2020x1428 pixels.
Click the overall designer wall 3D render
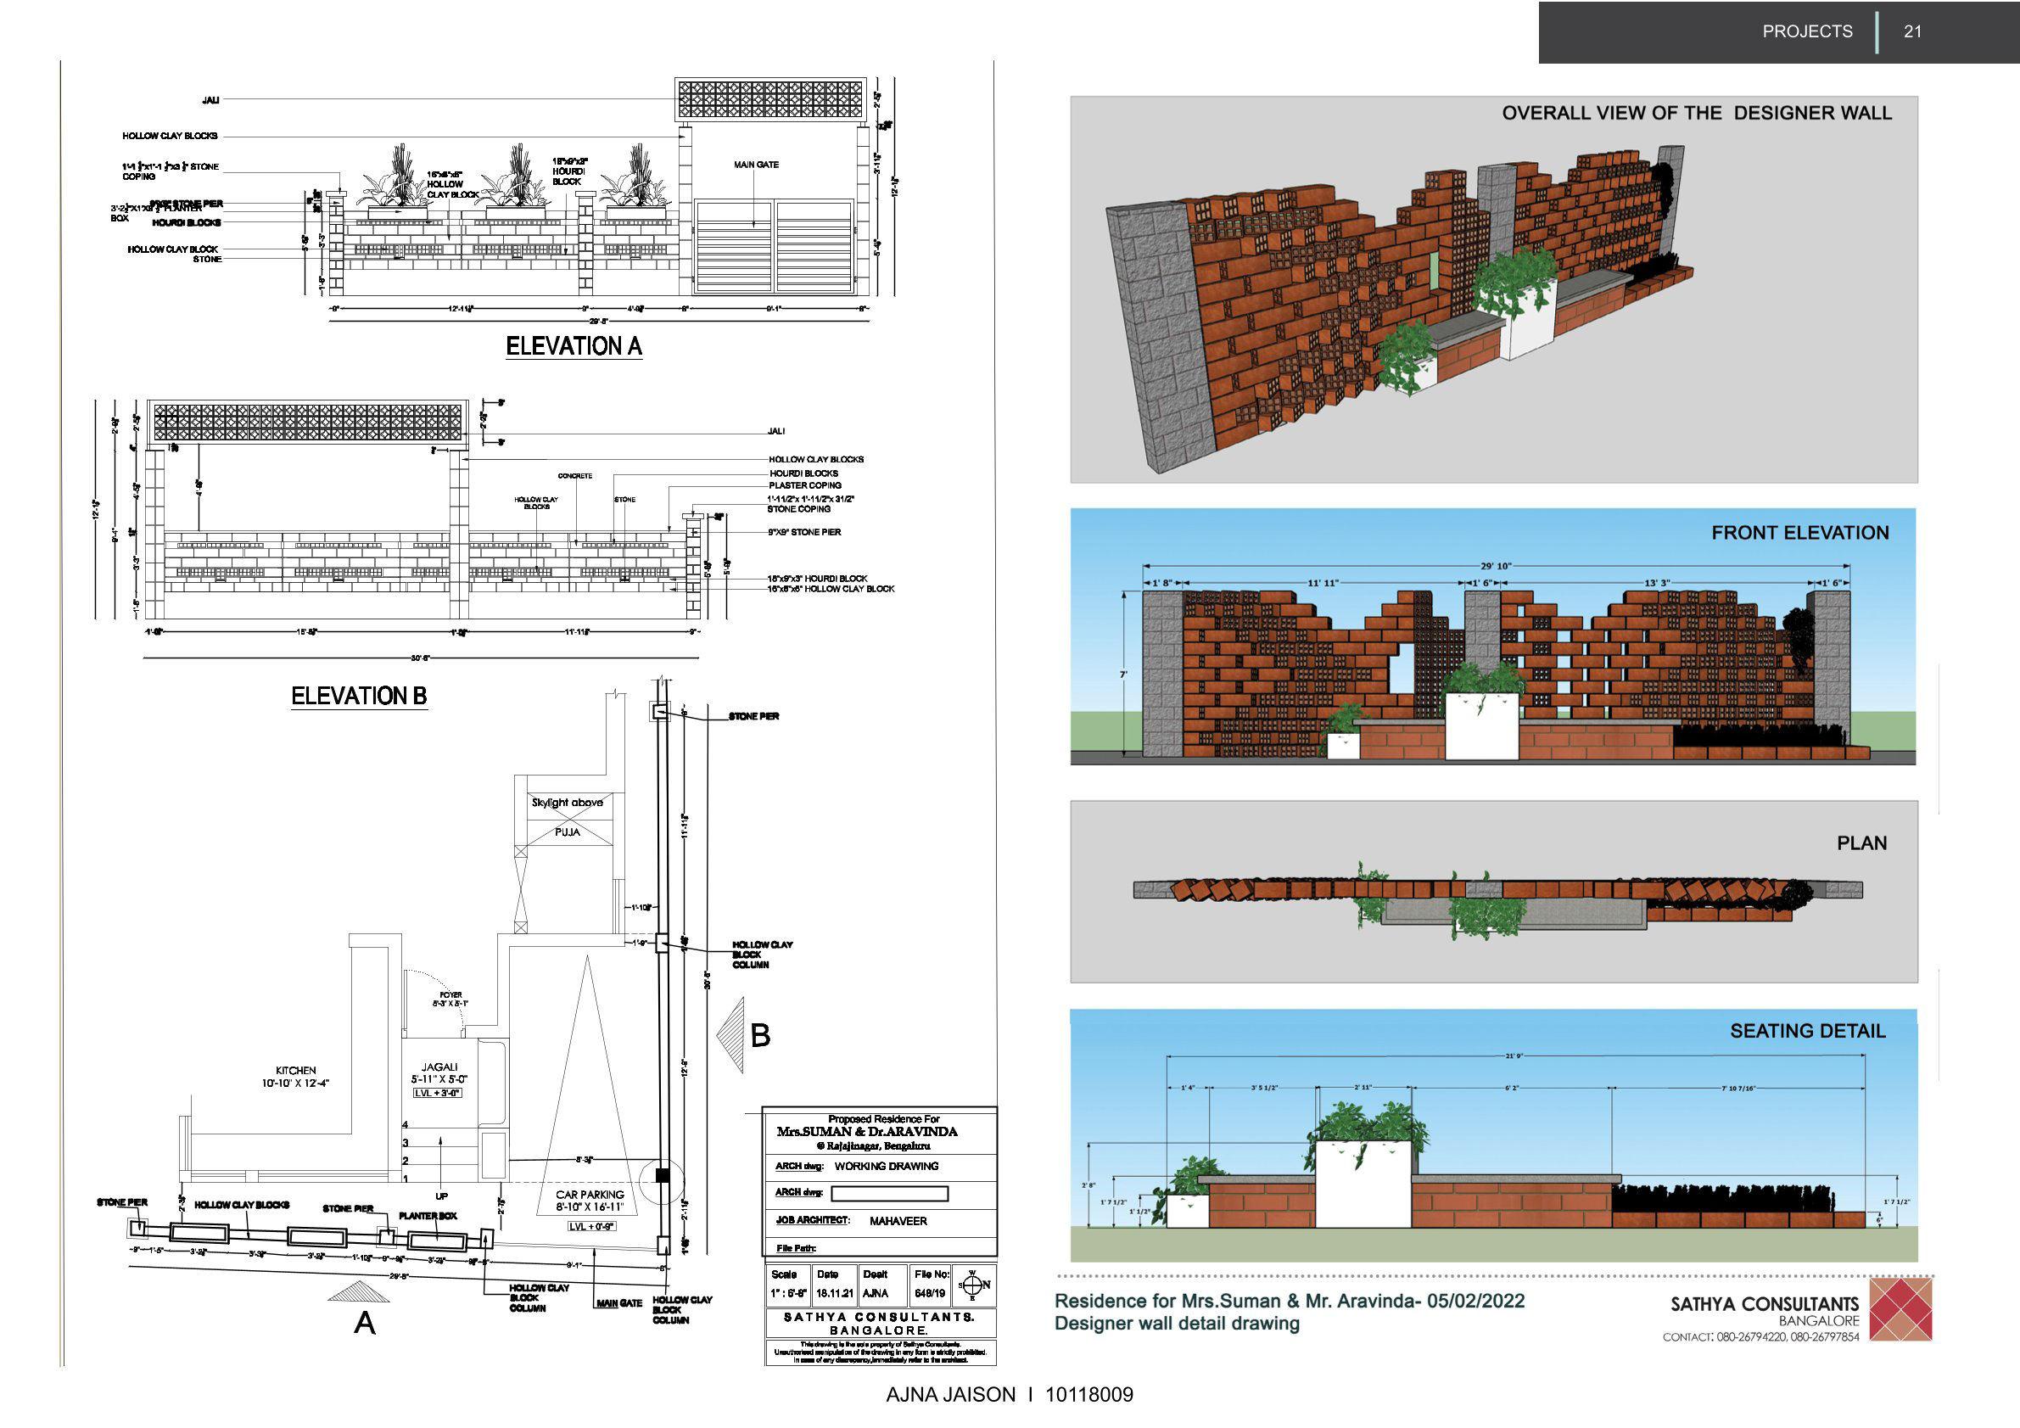(x=1493, y=290)
